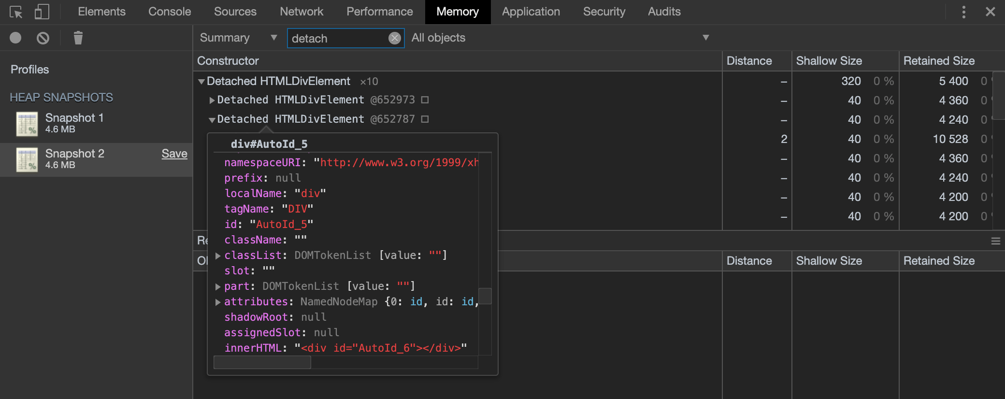This screenshot has height=399, width=1005.
Task: Open the All objects filter dropdown
Action: (x=560, y=38)
